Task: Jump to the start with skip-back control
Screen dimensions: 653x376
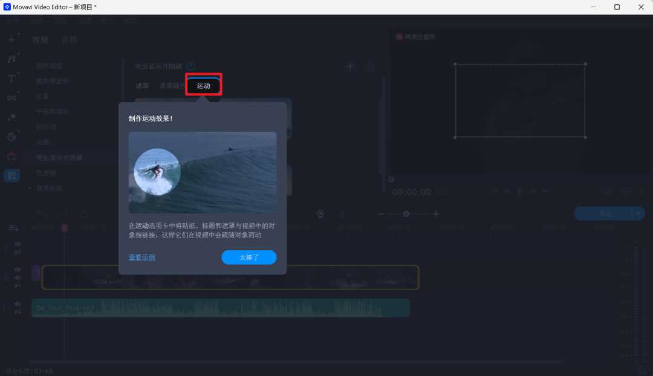Action: point(494,191)
